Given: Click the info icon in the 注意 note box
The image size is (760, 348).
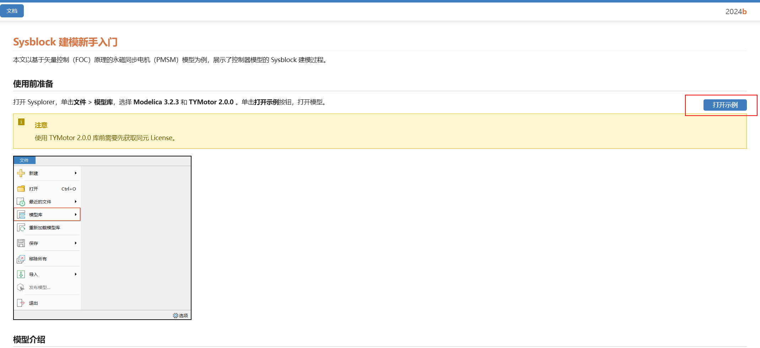Looking at the screenshot, I should 21,122.
